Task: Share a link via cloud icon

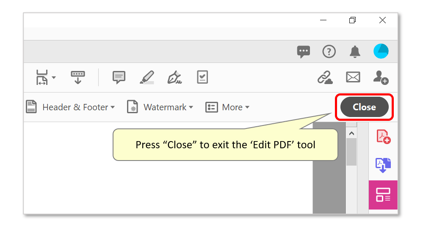Action: [325, 78]
